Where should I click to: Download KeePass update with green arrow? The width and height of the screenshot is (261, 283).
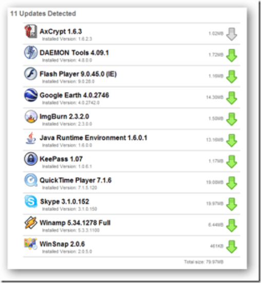pos(232,162)
